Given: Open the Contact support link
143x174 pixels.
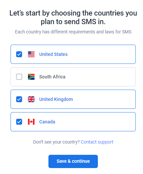Looking at the screenshot, I should click(97, 142).
